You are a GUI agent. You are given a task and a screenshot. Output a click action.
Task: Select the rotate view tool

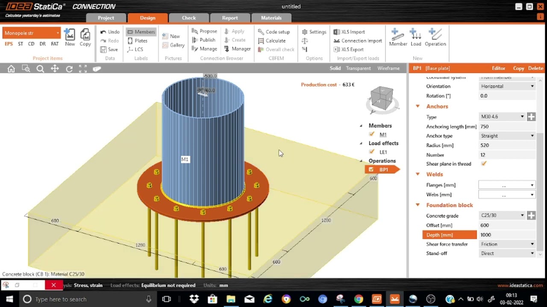point(69,69)
